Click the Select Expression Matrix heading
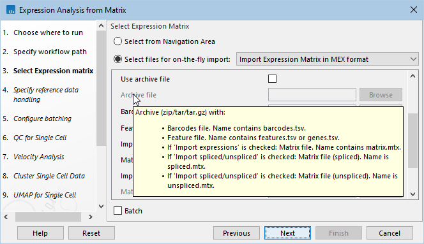 150,26
